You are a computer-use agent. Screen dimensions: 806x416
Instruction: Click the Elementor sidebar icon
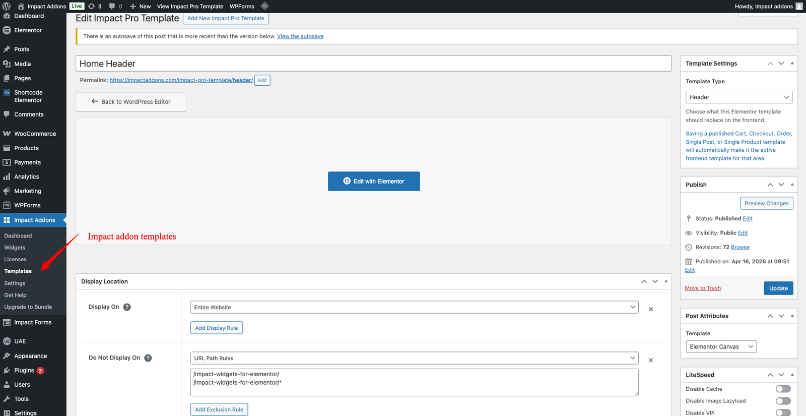coord(7,30)
